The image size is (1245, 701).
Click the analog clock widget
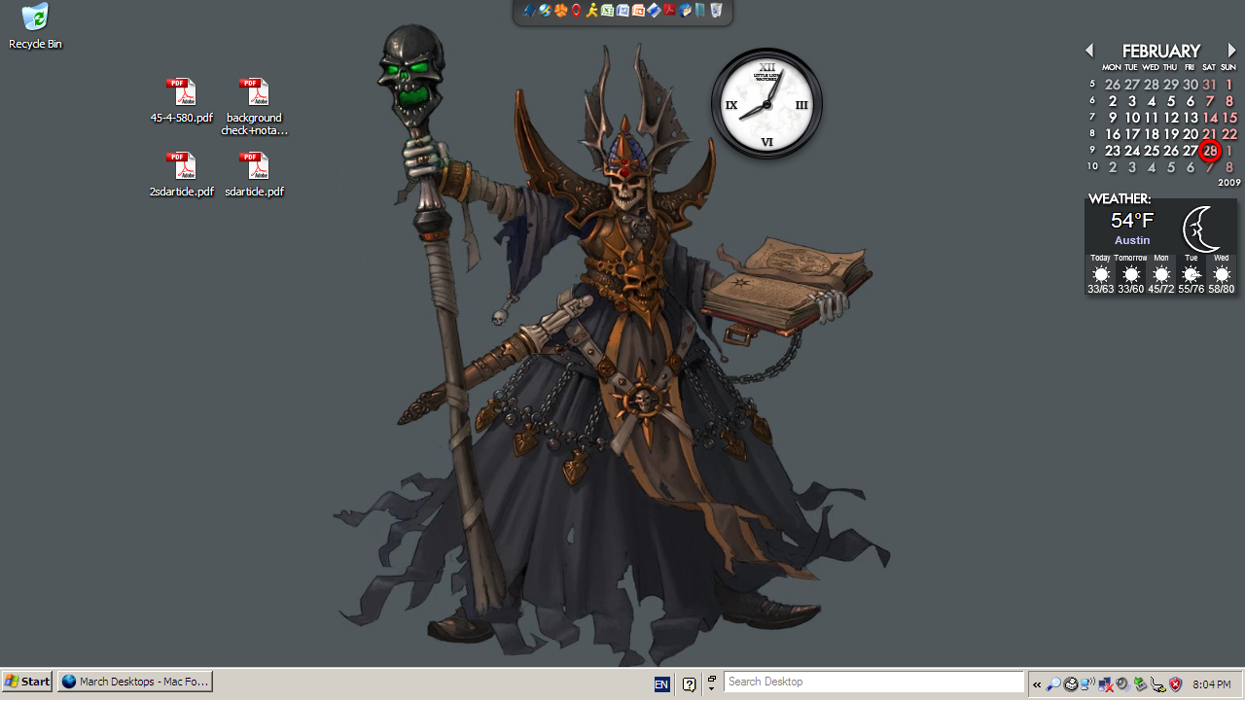(x=766, y=104)
